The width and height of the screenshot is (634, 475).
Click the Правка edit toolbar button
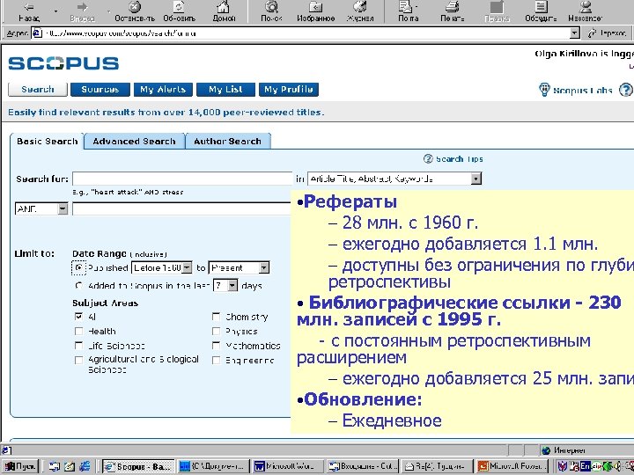click(x=497, y=11)
